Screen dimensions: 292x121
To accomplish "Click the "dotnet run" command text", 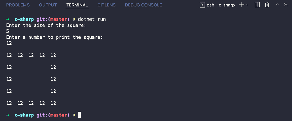I will [92, 19].
